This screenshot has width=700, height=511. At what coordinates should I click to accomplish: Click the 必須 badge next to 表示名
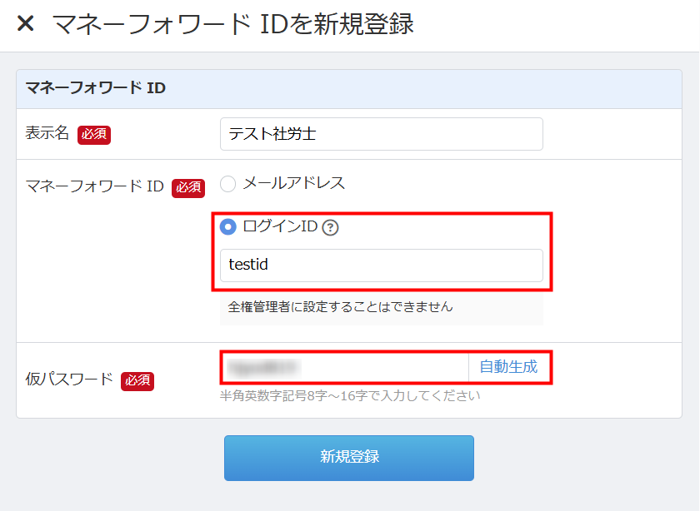coord(94,135)
